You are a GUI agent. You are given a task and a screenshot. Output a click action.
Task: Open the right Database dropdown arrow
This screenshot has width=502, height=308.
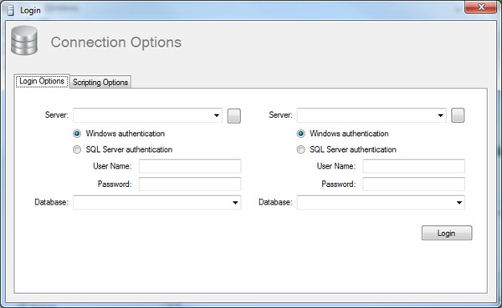(x=459, y=203)
